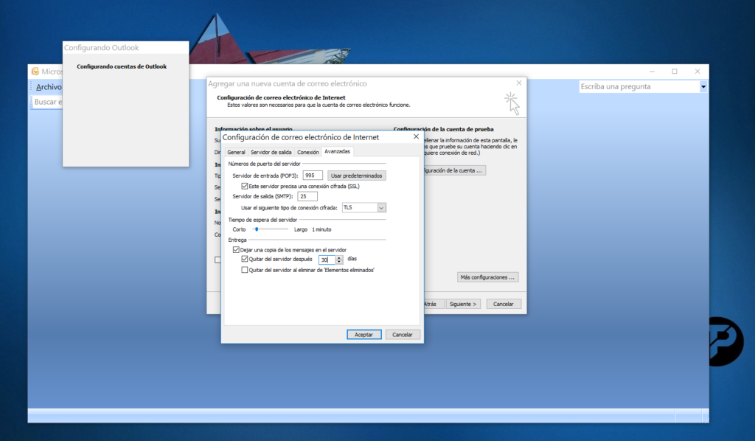Open the TLS encrypted connection type dropdown

tap(381, 208)
